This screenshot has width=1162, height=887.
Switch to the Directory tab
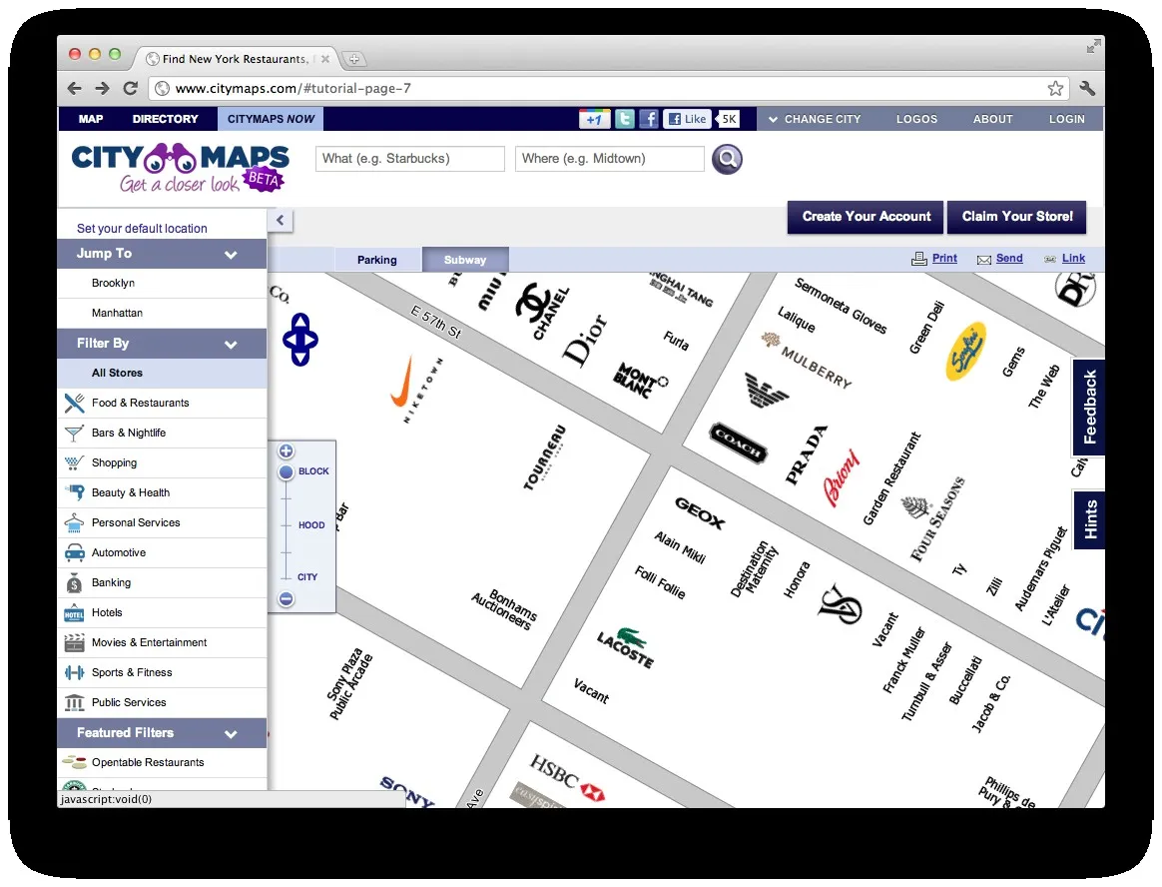[166, 119]
